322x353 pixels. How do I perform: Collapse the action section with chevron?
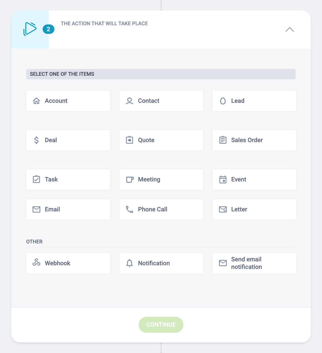point(290,29)
